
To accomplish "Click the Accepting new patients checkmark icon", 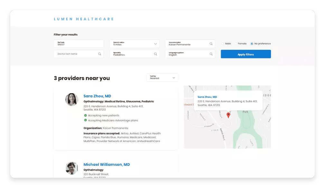I will (86, 115).
